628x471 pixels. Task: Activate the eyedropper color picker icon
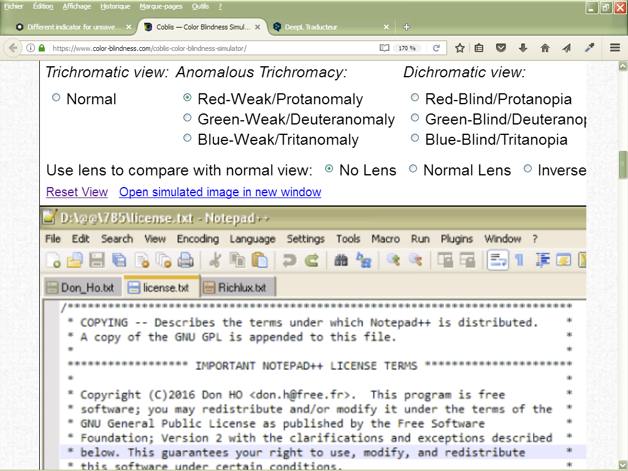tap(589, 48)
